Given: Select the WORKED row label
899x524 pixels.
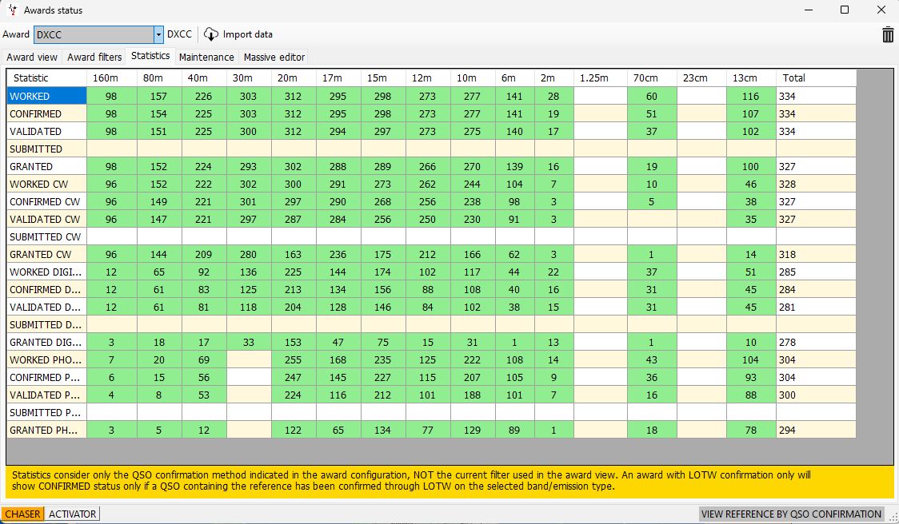Looking at the screenshot, I should point(46,96).
